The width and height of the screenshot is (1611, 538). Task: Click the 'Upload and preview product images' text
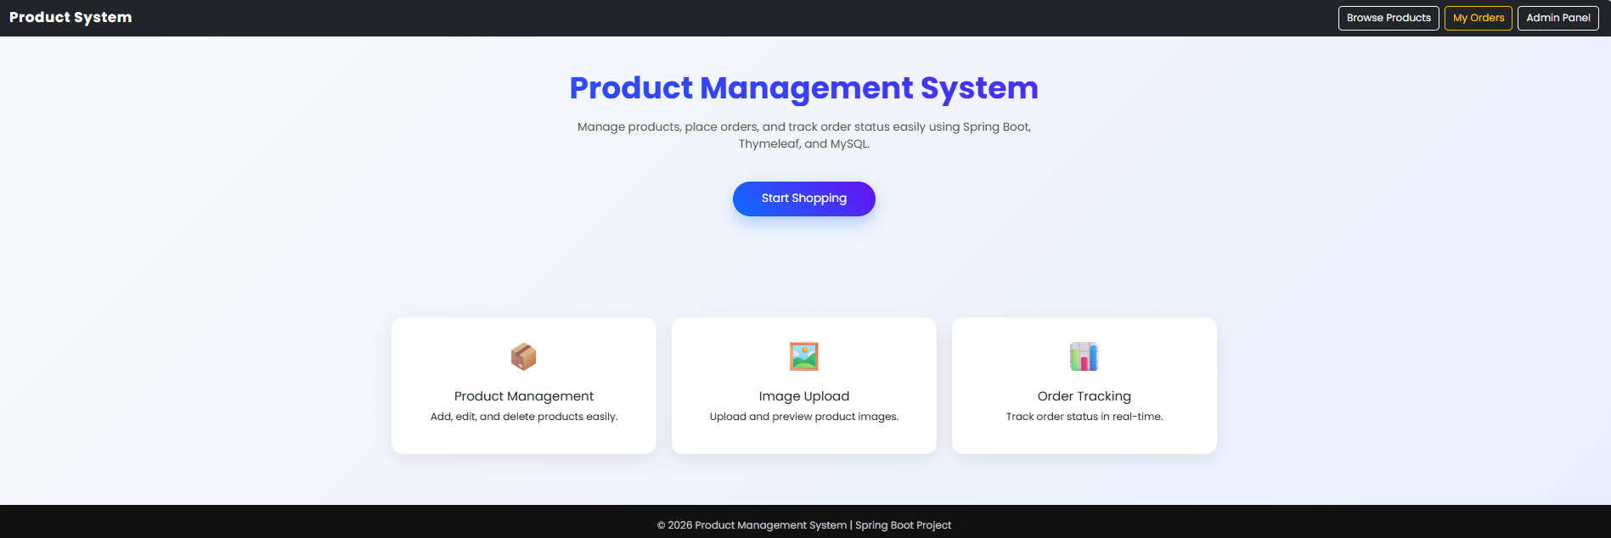click(803, 417)
